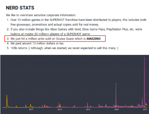Click the bold AMAZING! text
Viewport: 149px width, 114px height.
click(94, 39)
